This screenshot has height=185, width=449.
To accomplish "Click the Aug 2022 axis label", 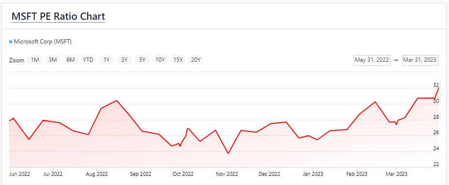I will pos(97,174).
